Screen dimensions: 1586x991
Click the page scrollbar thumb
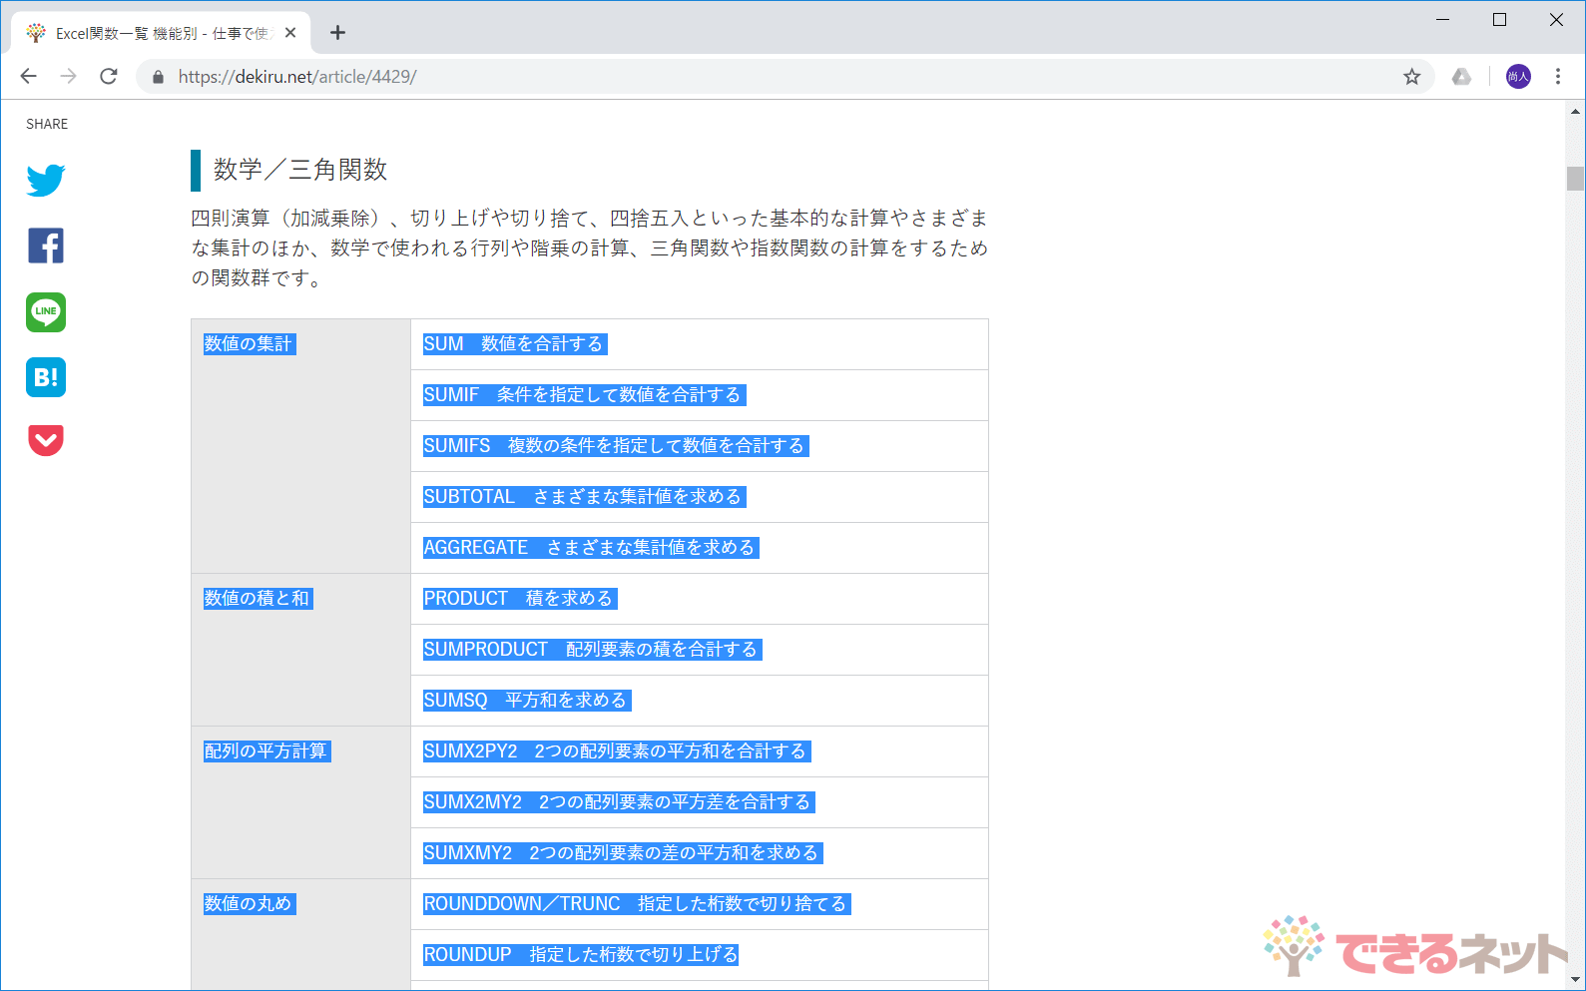1575,178
